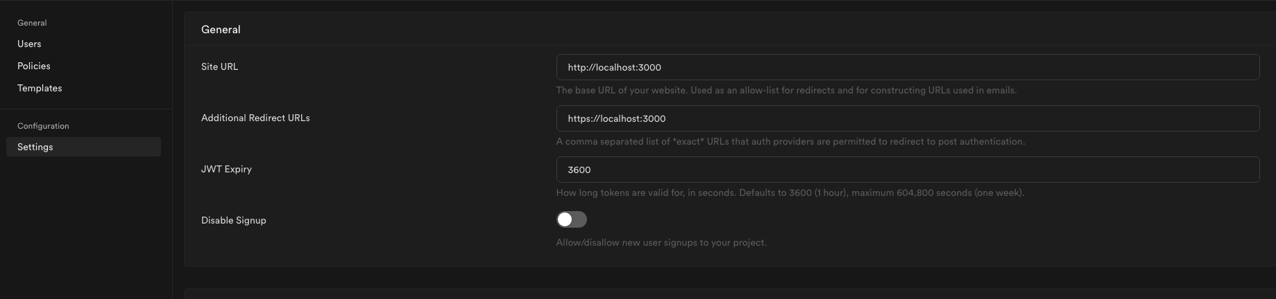Image resolution: width=1276 pixels, height=299 pixels.
Task: Click the Site URL label
Action: pyautogui.click(x=219, y=66)
